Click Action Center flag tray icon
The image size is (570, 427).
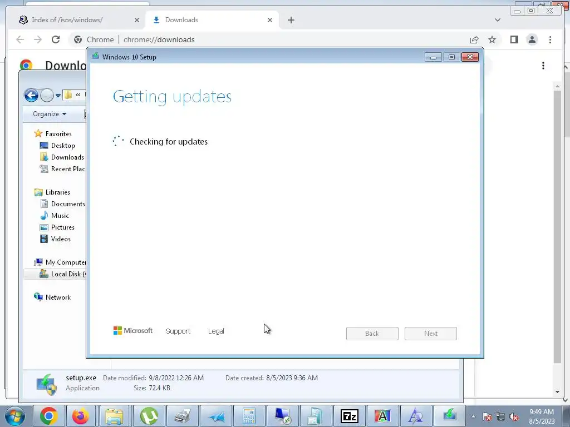click(x=487, y=417)
